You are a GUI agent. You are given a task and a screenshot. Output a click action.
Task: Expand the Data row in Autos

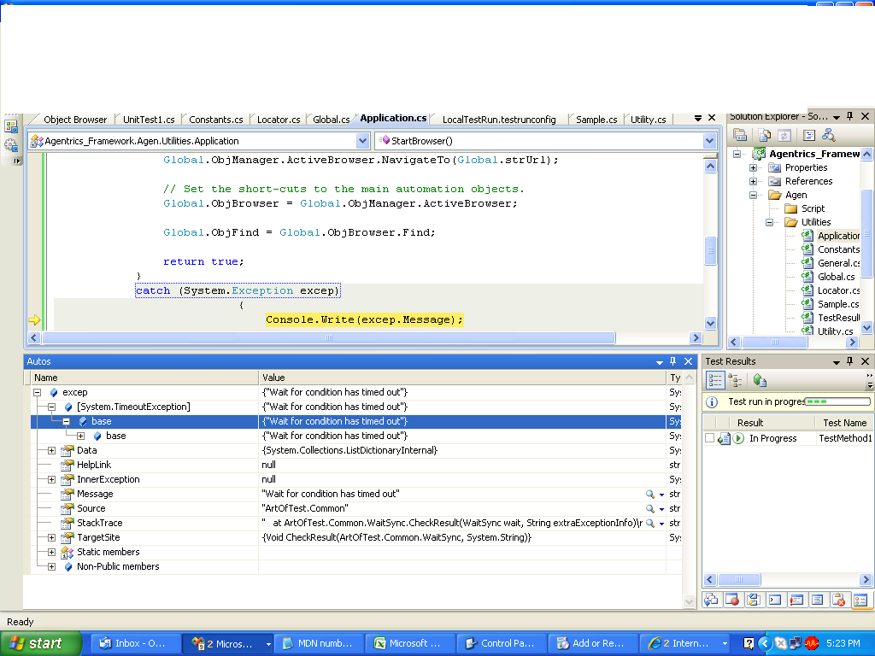51,450
